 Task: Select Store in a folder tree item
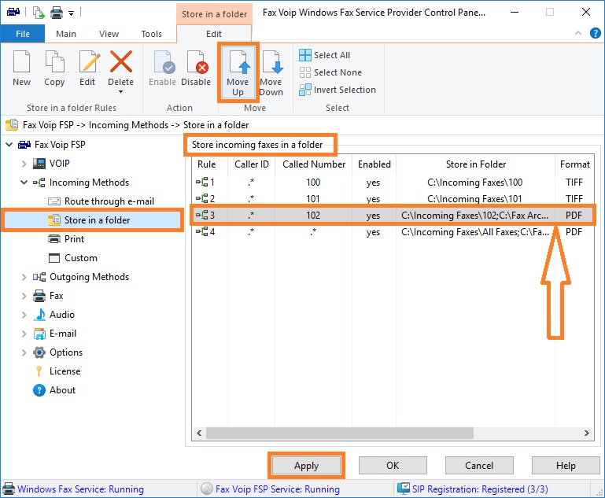click(93, 220)
